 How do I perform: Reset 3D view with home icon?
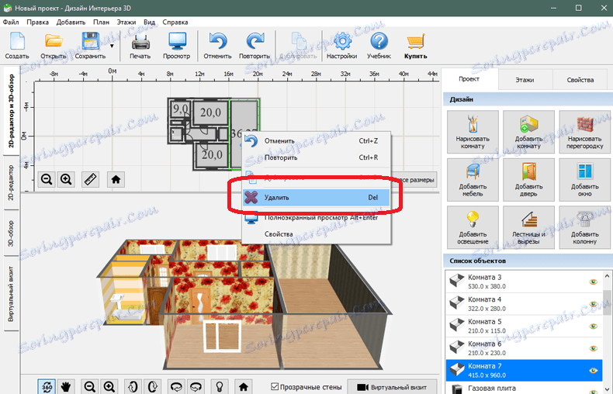coord(243,386)
